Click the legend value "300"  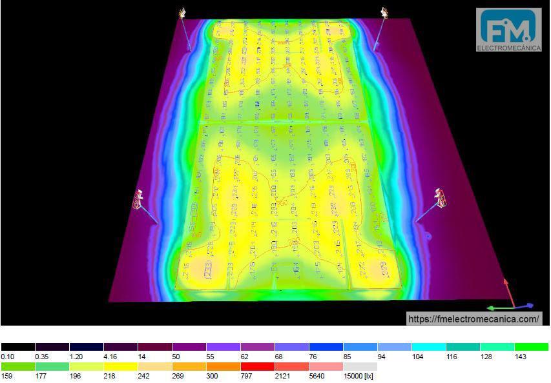(x=213, y=376)
